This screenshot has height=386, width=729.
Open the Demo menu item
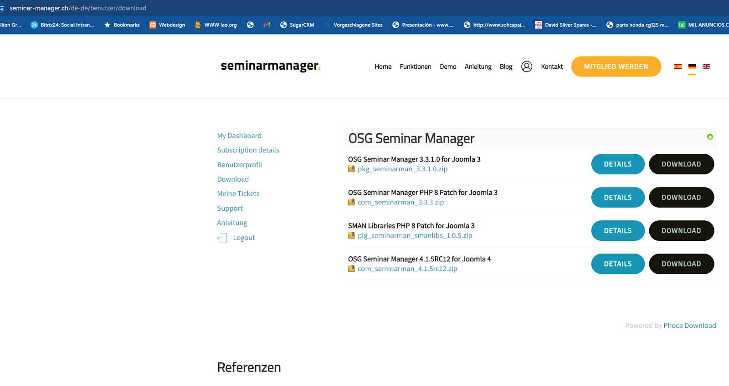click(448, 66)
